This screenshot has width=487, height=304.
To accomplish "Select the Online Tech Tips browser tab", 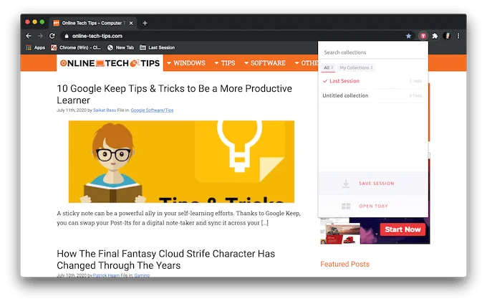I will [93, 23].
